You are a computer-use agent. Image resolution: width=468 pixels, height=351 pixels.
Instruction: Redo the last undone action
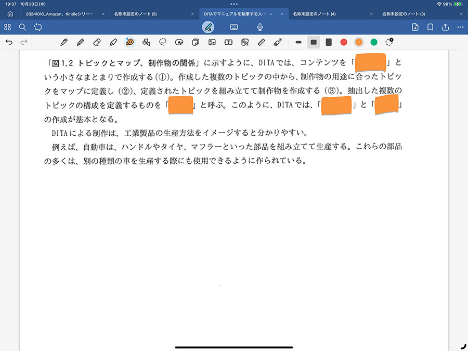point(24,42)
